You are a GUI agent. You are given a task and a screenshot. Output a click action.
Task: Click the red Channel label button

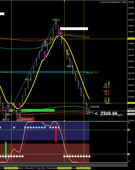[x=28, y=119]
